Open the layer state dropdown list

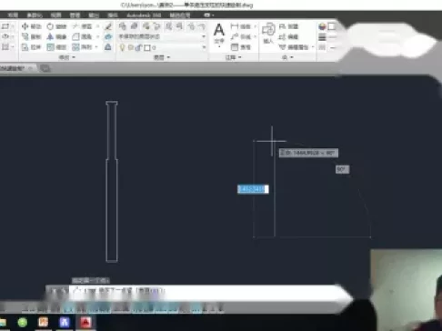(162, 36)
